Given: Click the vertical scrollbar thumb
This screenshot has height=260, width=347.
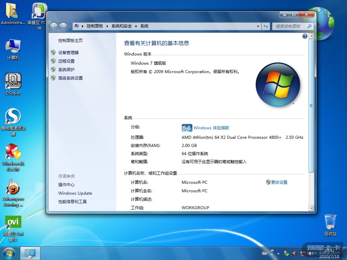Looking at the screenshot, I should (311, 106).
